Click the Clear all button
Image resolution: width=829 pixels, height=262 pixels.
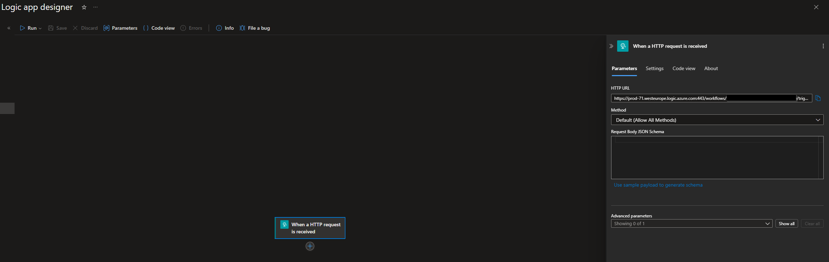tap(812, 224)
